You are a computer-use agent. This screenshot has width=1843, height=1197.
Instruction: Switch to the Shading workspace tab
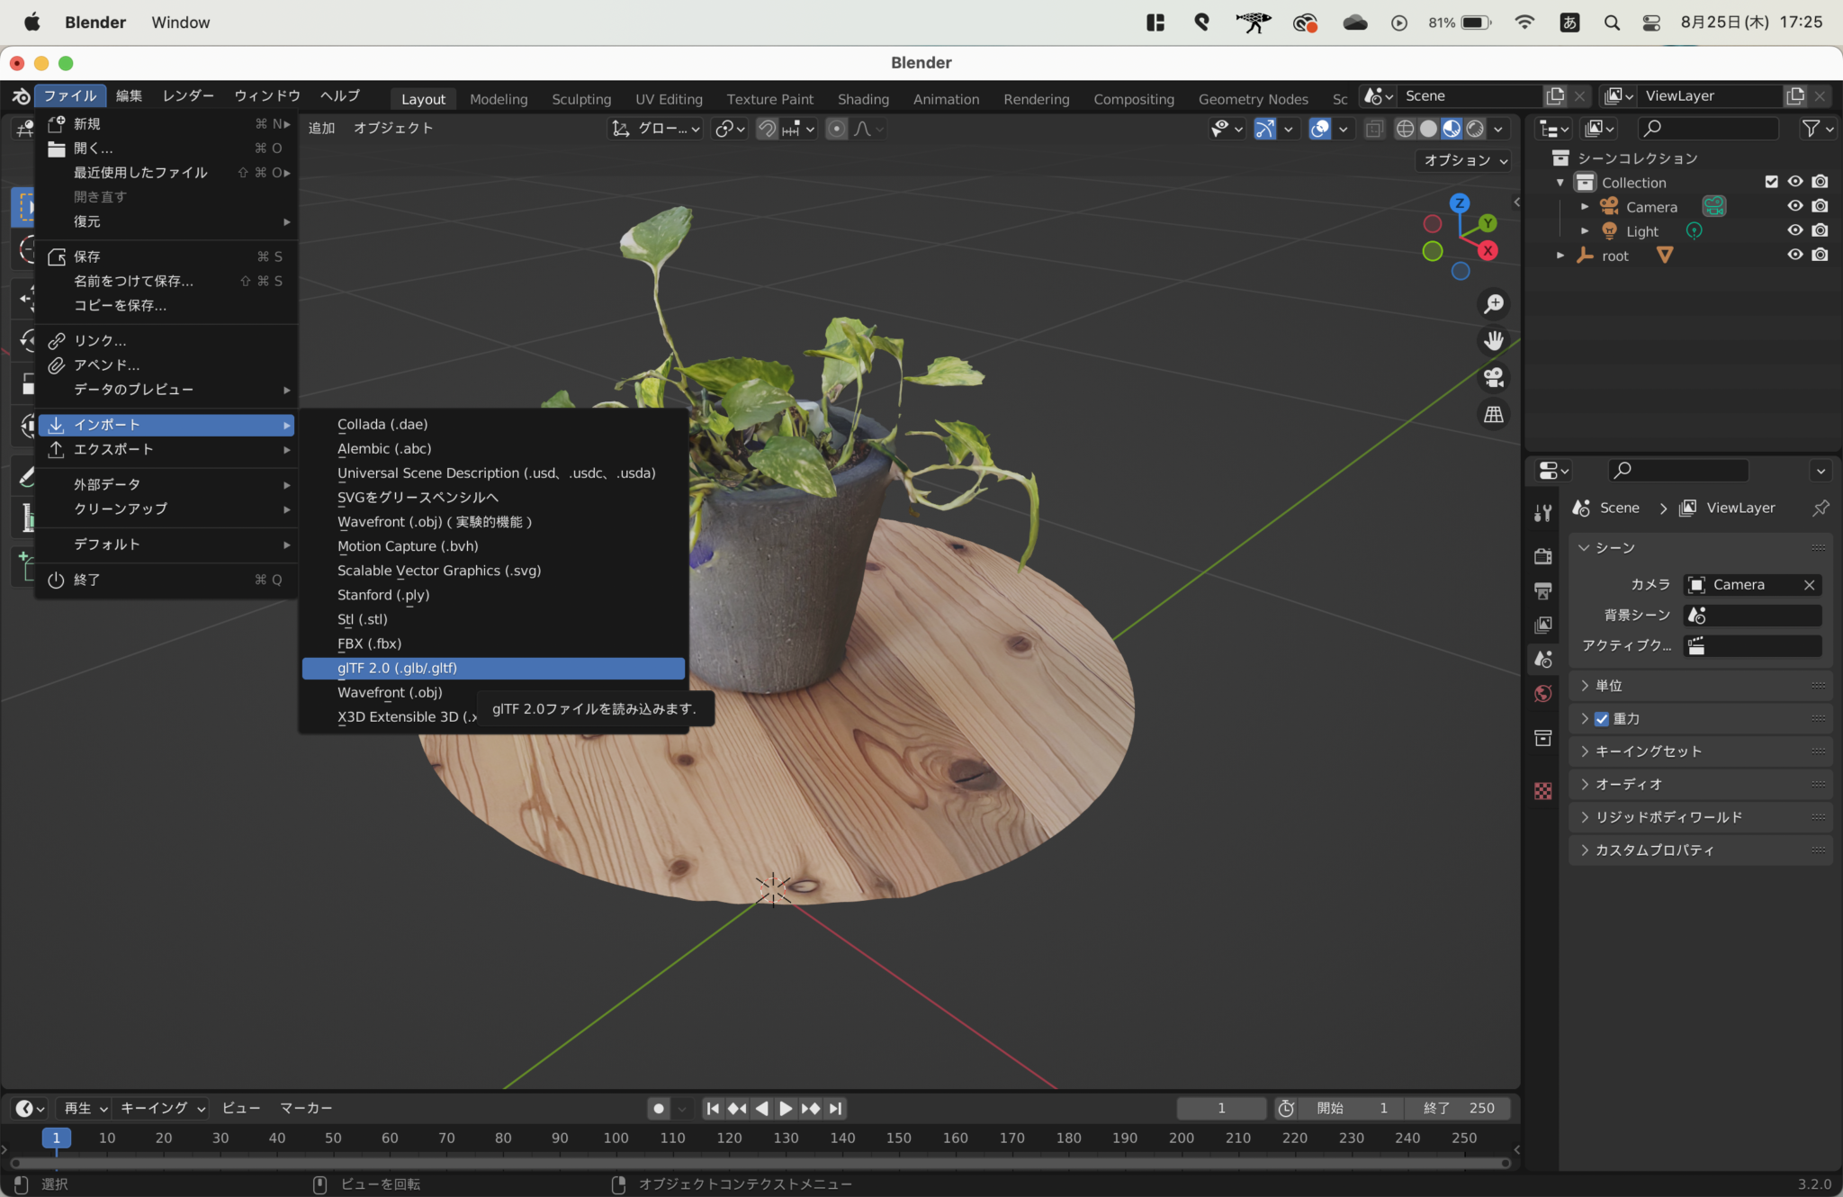click(x=862, y=99)
